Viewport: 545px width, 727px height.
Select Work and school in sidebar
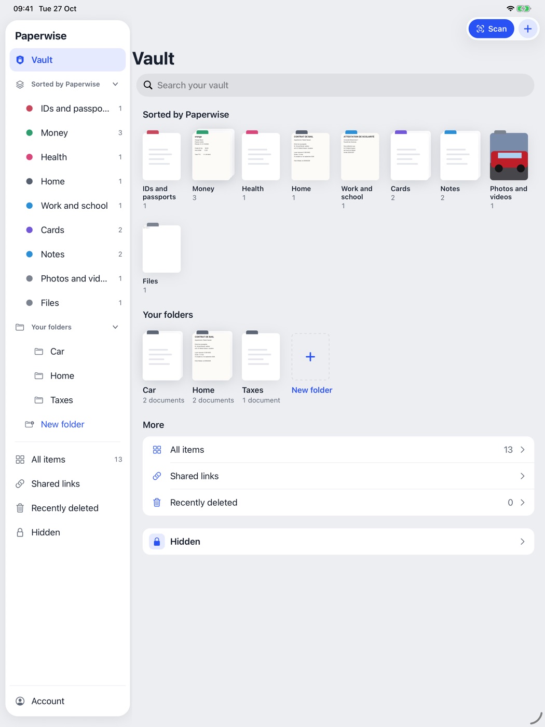[68, 206]
